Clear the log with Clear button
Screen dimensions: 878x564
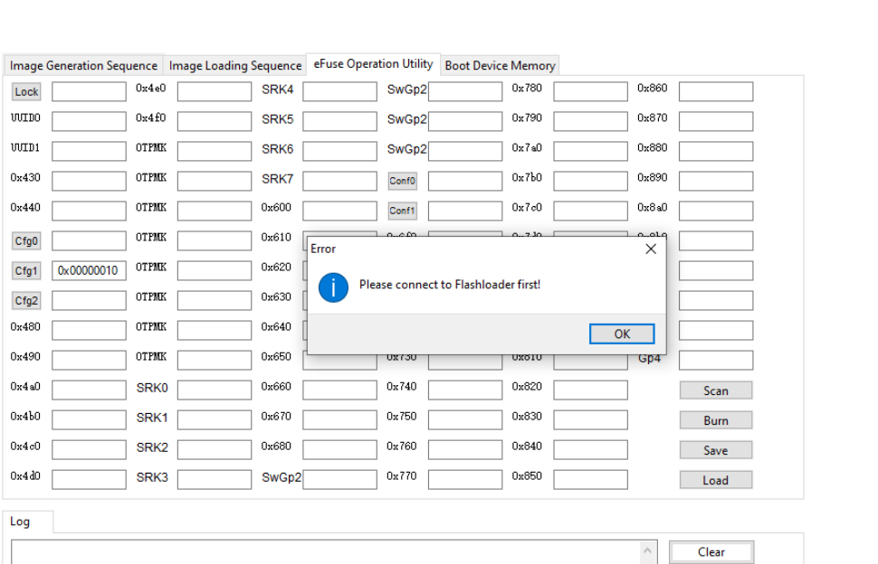click(x=711, y=551)
